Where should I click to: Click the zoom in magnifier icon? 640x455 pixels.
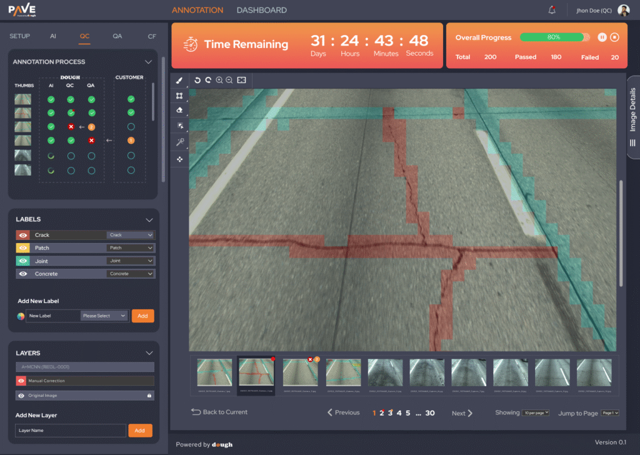tap(219, 80)
